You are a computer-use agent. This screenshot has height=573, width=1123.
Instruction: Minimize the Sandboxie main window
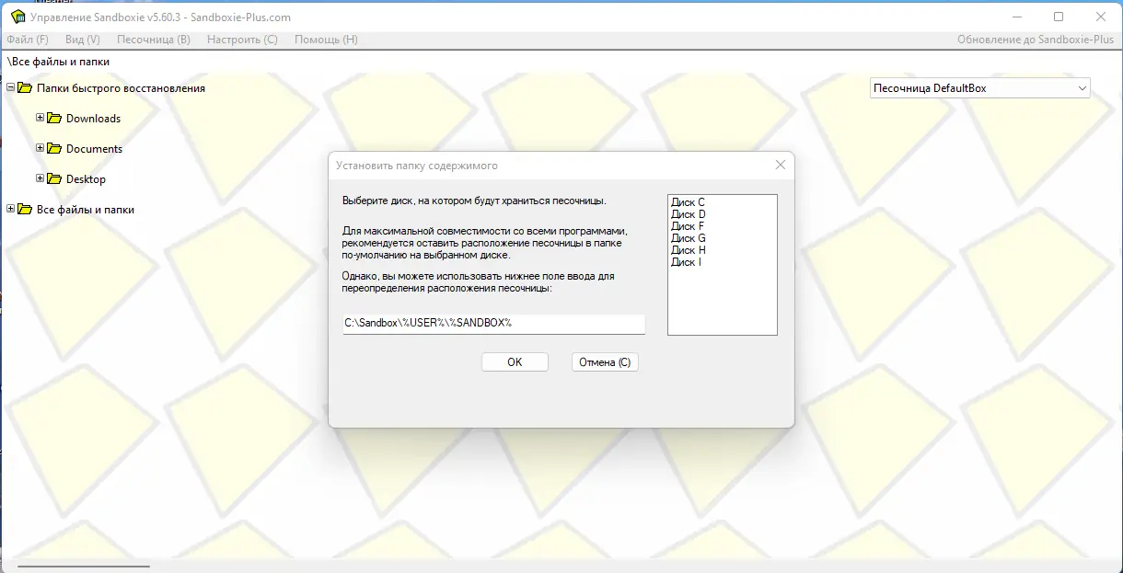1016,17
